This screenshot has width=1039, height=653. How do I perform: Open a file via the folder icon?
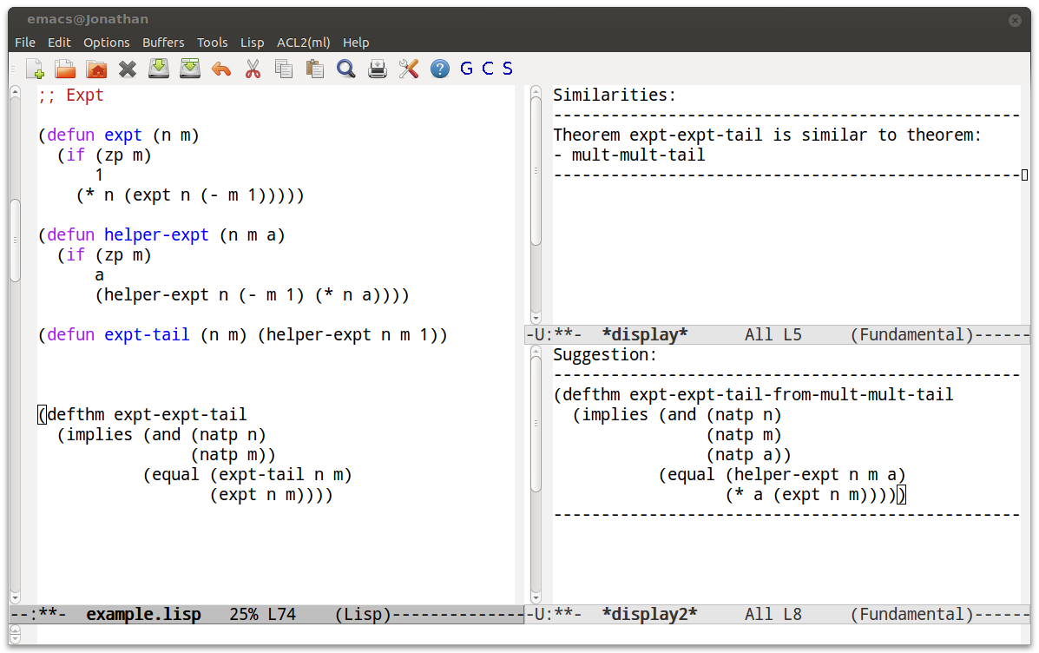[x=65, y=69]
